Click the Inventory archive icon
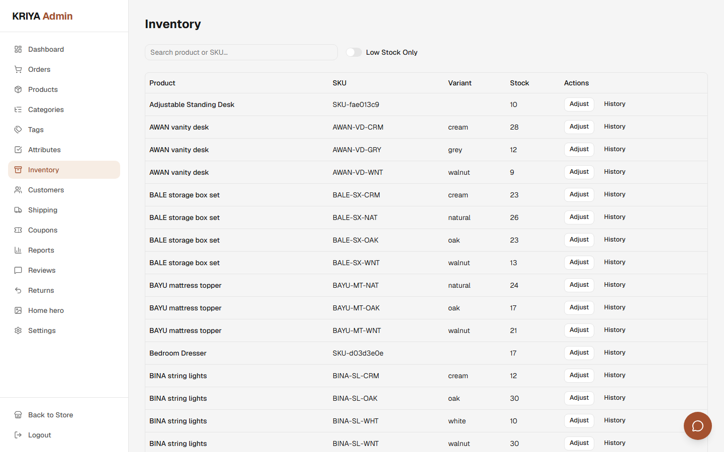The image size is (724, 452). click(18, 170)
